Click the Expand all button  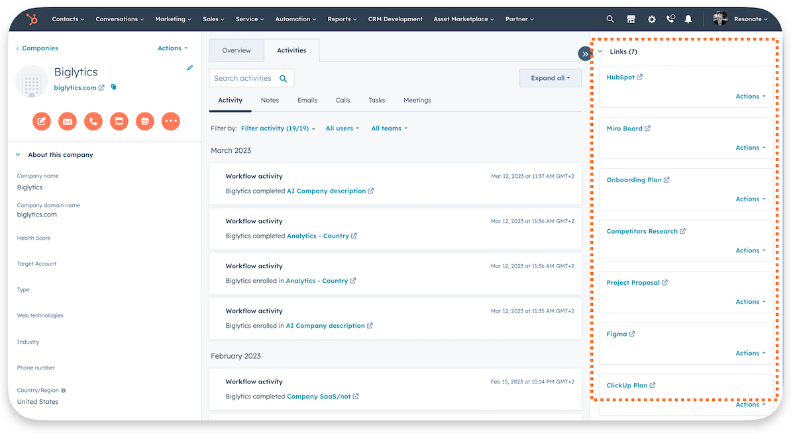point(550,78)
